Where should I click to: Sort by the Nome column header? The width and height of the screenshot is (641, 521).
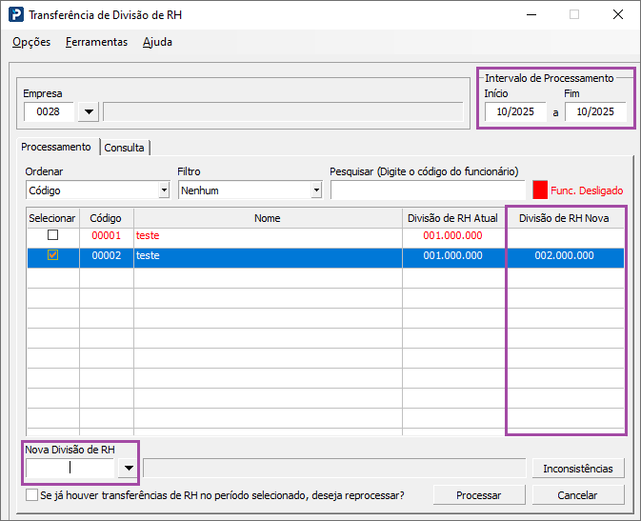coord(268,218)
